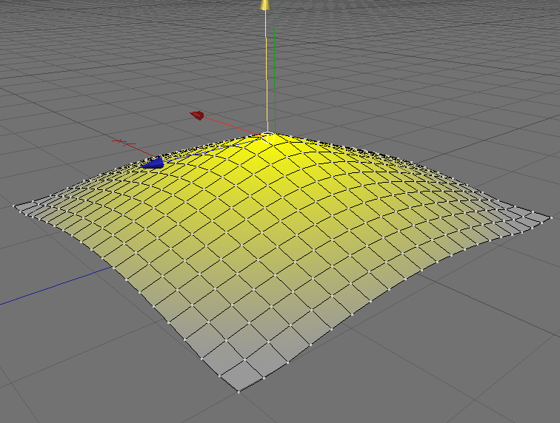Select the red X-axis arrowhead handle

click(x=197, y=115)
